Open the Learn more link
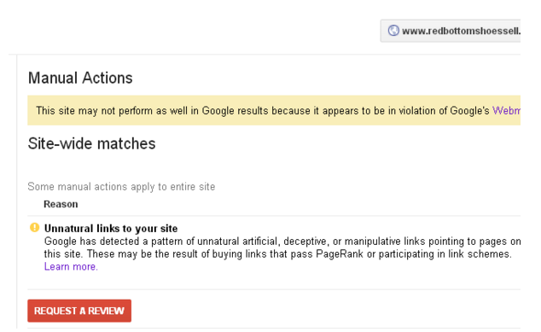The height and width of the screenshot is (332, 541). (x=71, y=267)
